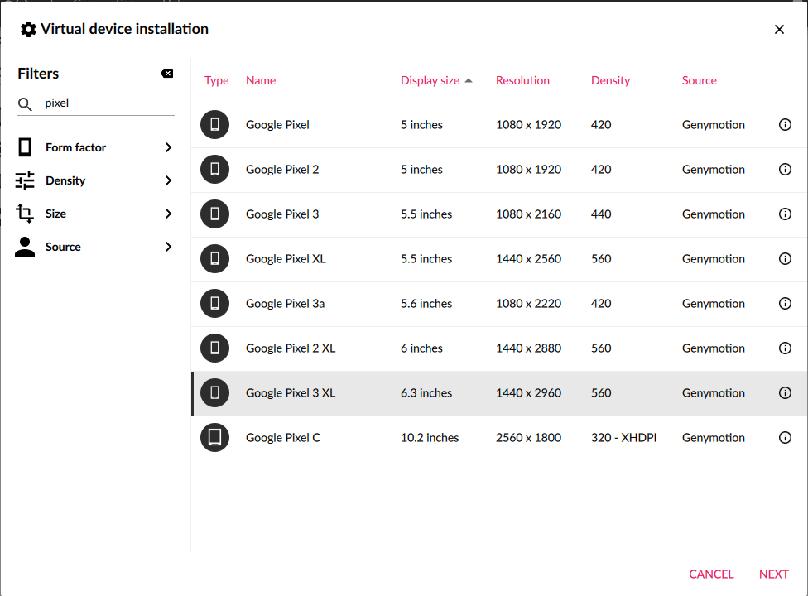Click the CANCEL button
Image resolution: width=808 pixels, height=596 pixels.
coord(711,574)
